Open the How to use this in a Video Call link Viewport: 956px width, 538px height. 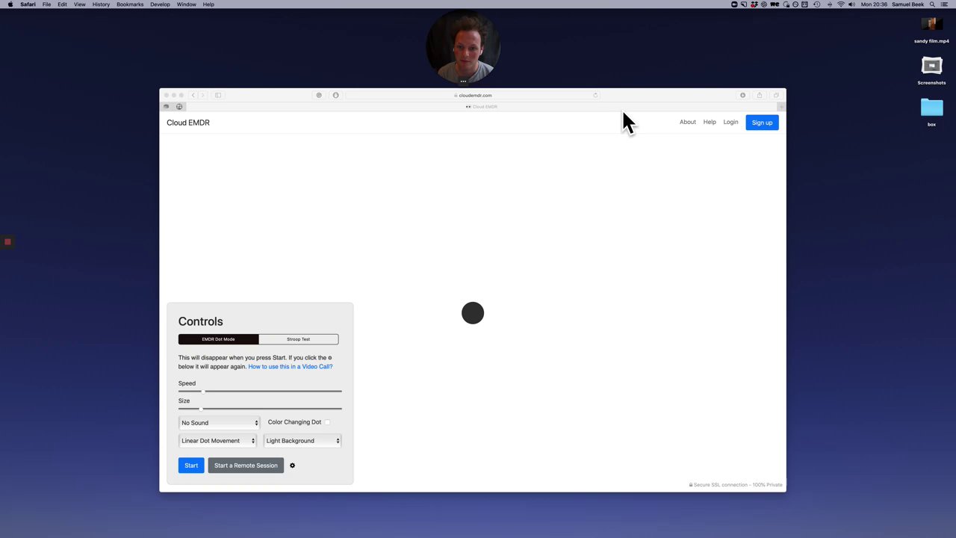click(x=291, y=367)
